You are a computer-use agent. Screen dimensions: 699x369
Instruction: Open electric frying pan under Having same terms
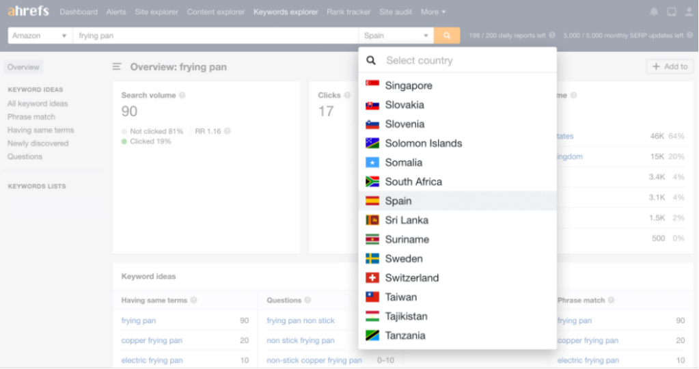tap(152, 360)
